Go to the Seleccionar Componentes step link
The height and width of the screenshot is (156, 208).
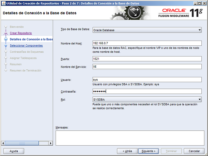point(26,46)
